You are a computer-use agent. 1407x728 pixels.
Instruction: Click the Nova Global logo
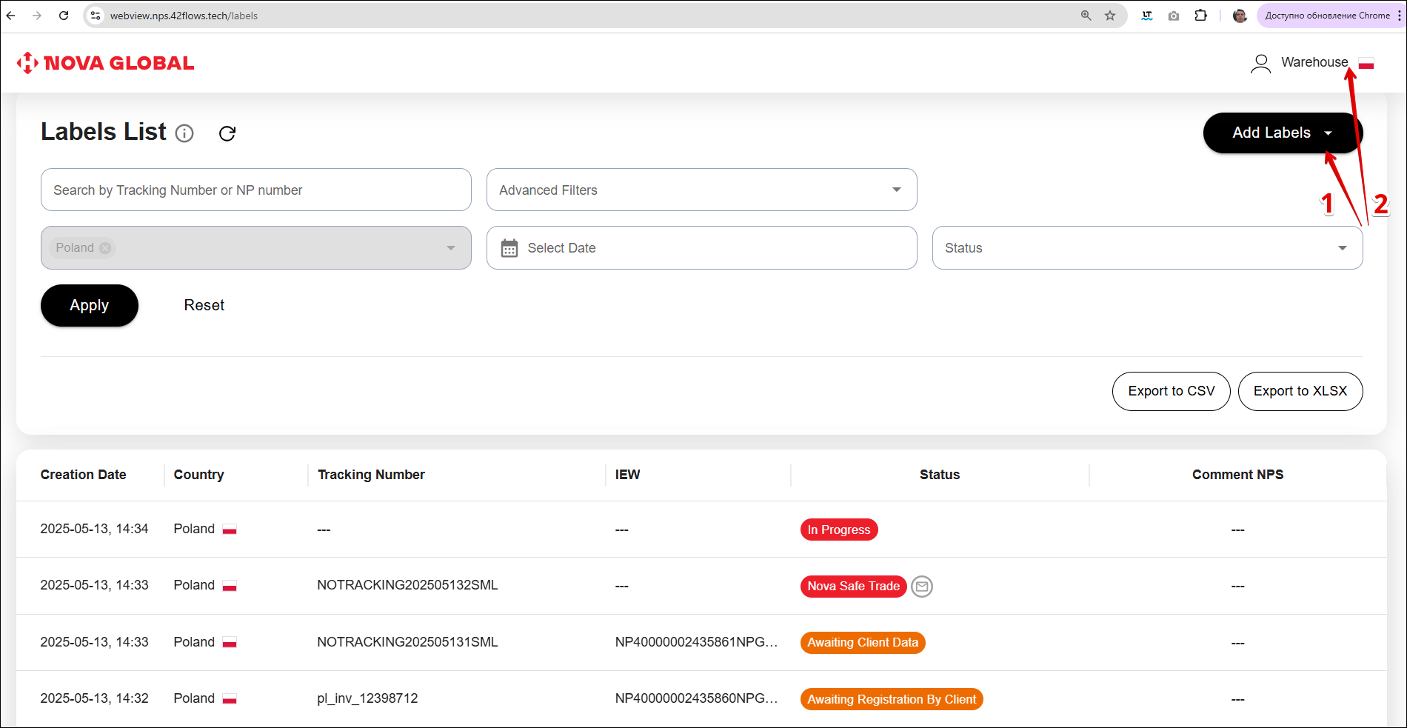click(x=105, y=64)
